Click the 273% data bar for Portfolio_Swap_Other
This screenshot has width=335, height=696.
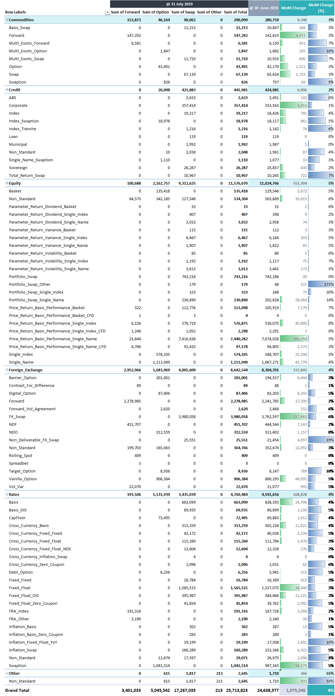321,284
